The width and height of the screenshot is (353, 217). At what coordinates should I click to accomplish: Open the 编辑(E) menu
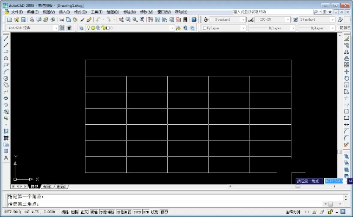click(x=32, y=12)
